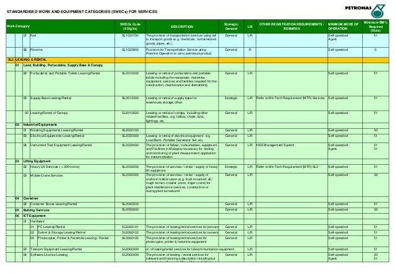The height and width of the screenshot is (280, 395).
Task: Select 'Instrument Test Equipment Leasing/Rental'
Action: pyautogui.click(x=61, y=145)
